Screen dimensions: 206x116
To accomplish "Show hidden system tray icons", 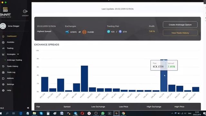I will click(x=172, y=113).
